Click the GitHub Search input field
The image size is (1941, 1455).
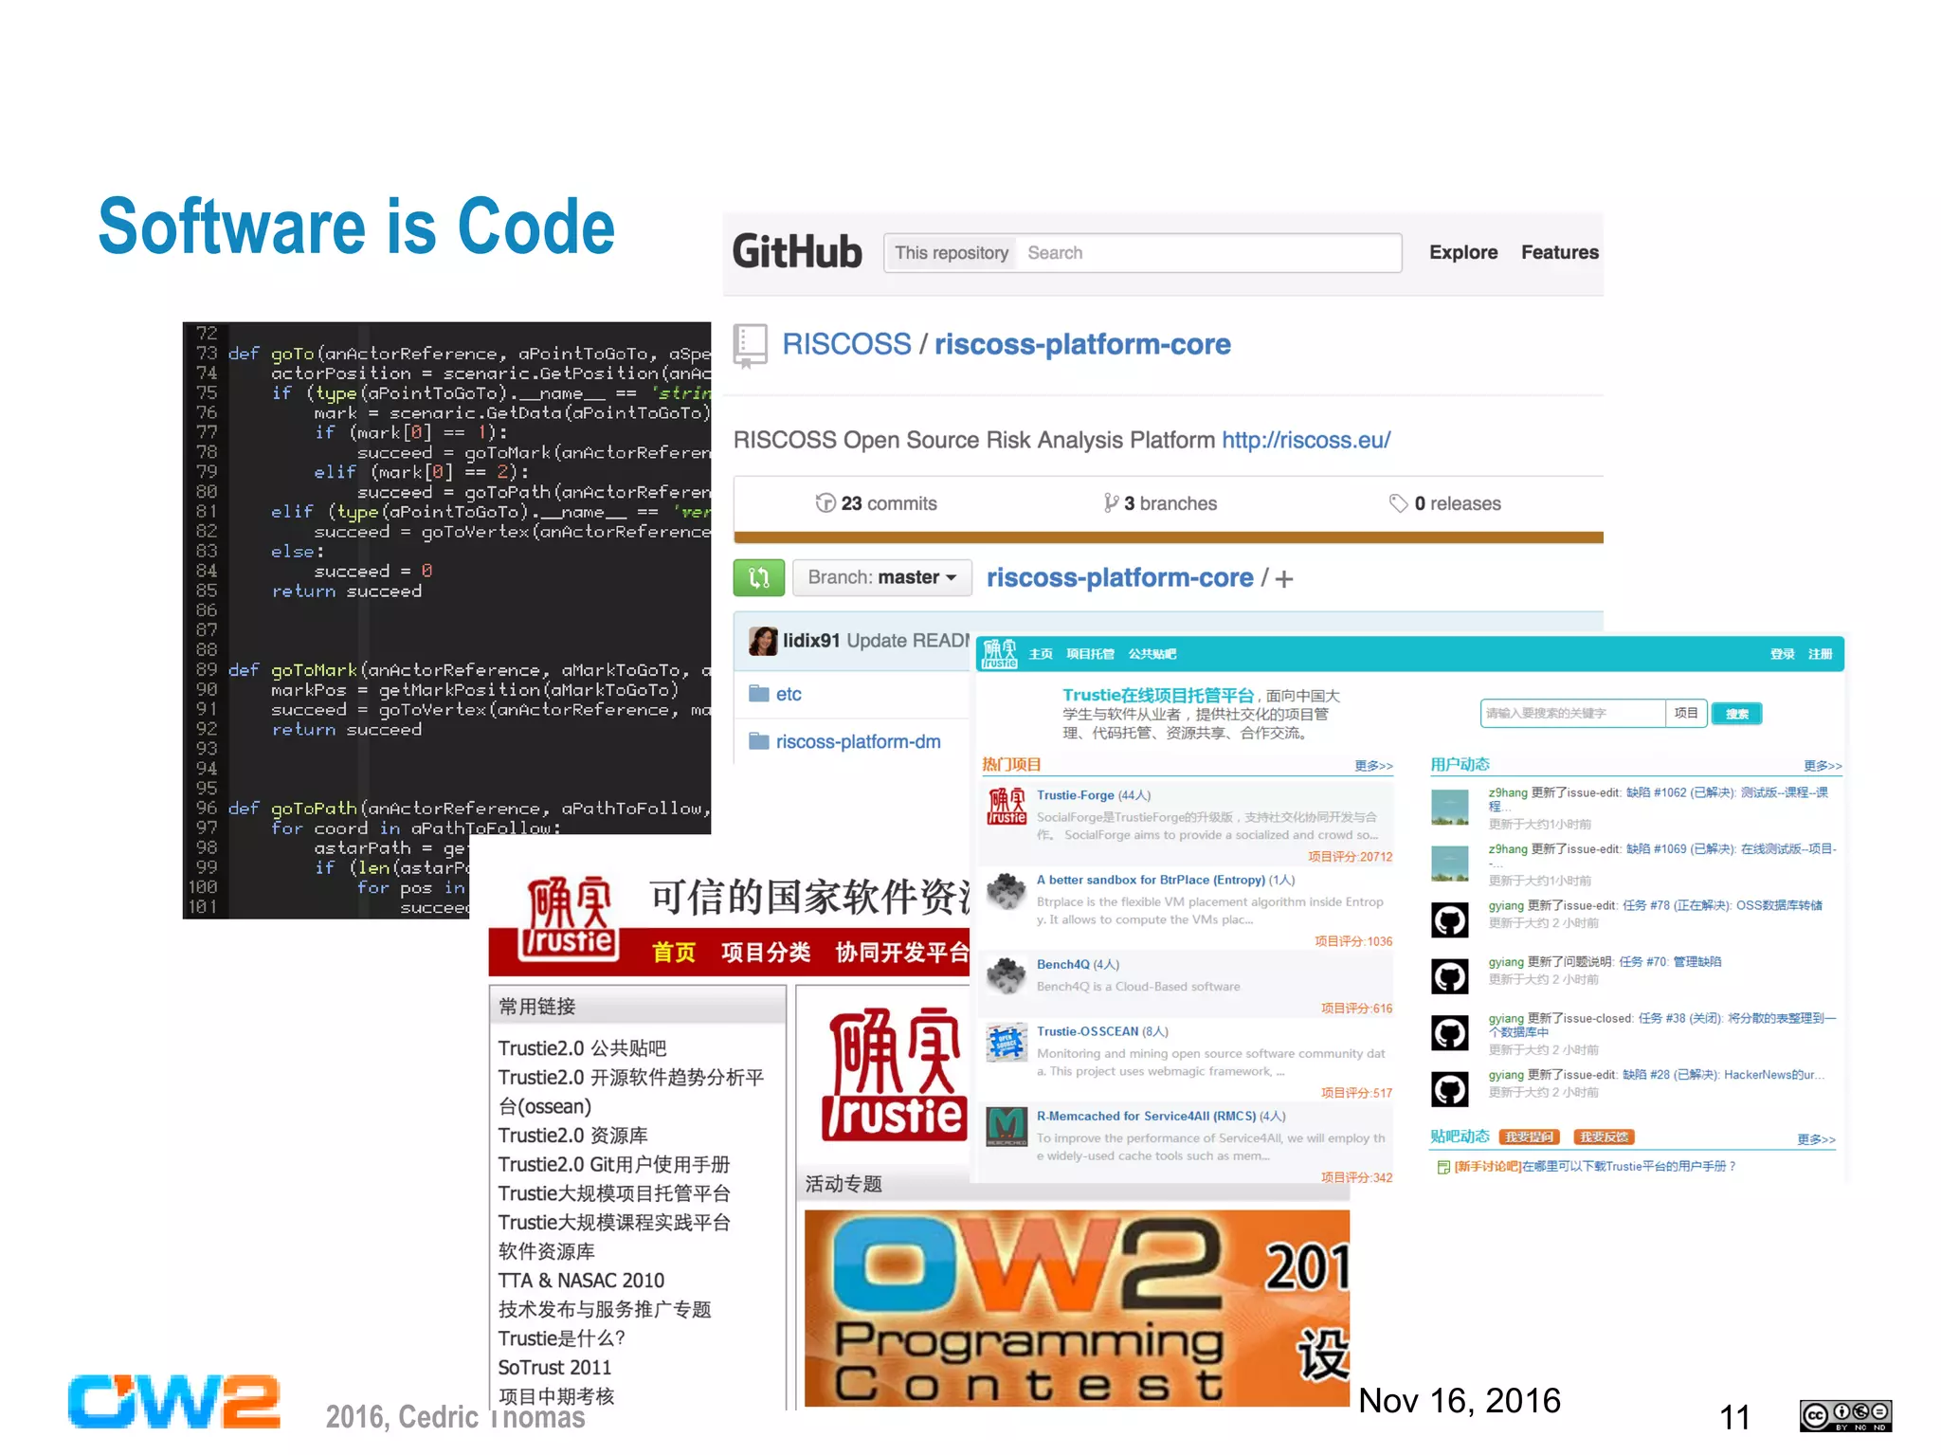[1207, 253]
